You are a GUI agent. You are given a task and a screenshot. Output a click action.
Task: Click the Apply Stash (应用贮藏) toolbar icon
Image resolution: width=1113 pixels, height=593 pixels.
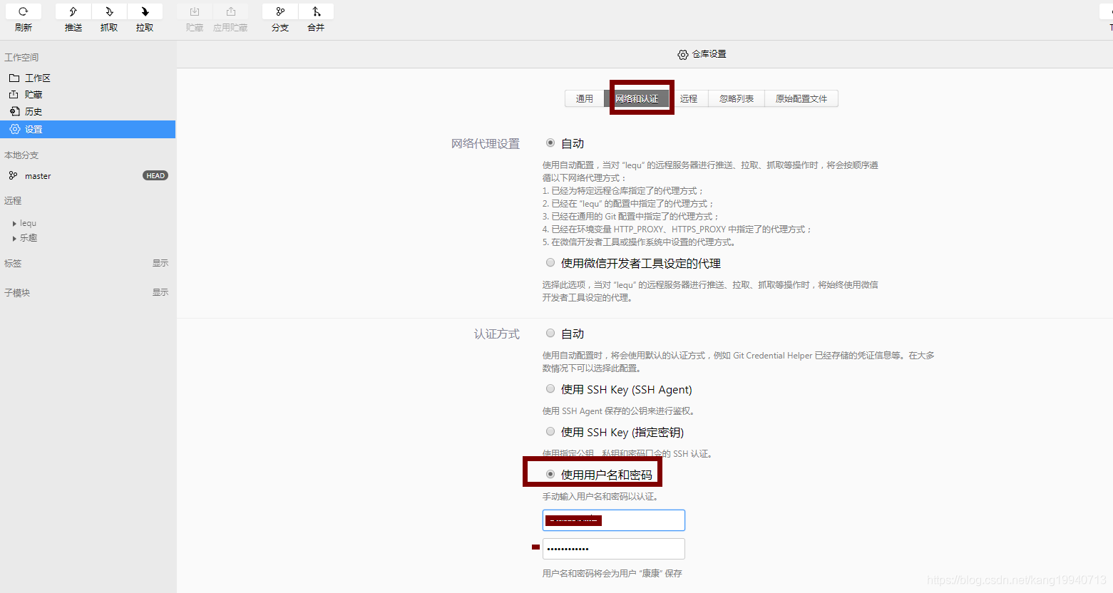[230, 11]
